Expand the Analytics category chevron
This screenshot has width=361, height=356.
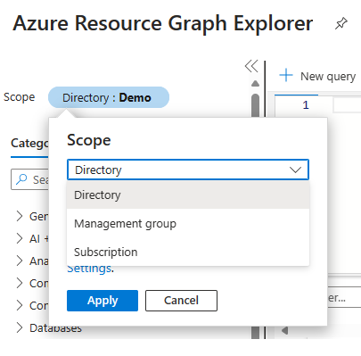(x=20, y=261)
